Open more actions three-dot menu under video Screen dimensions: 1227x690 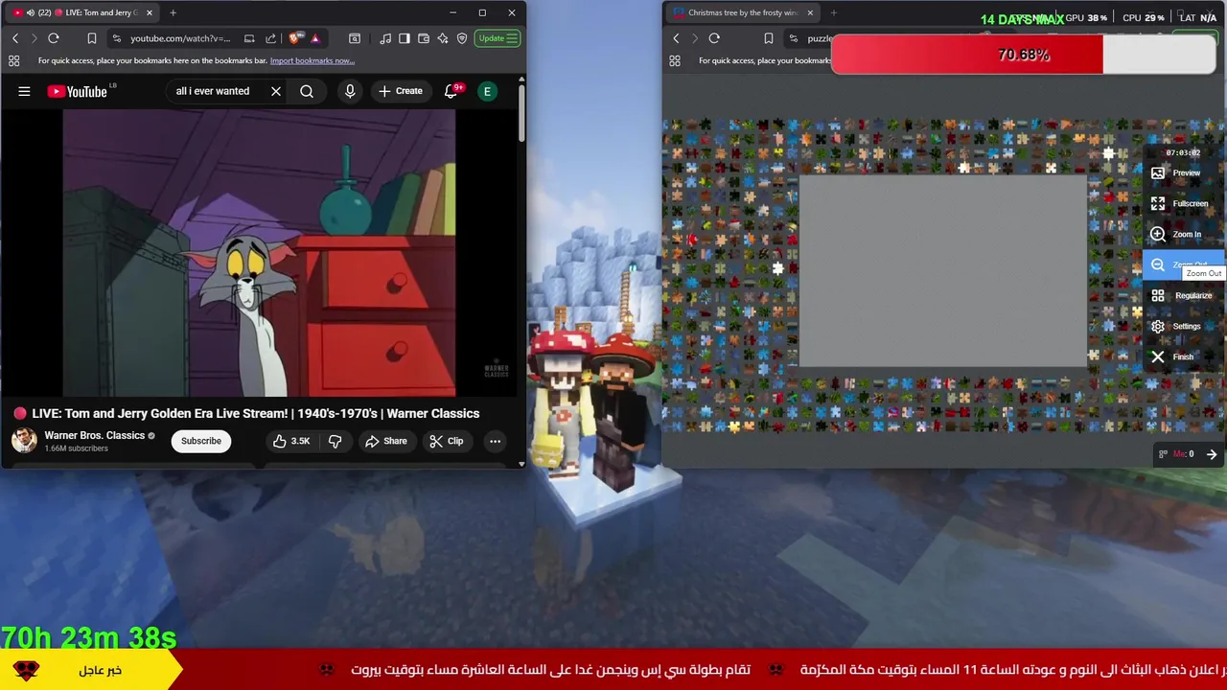tap(495, 441)
